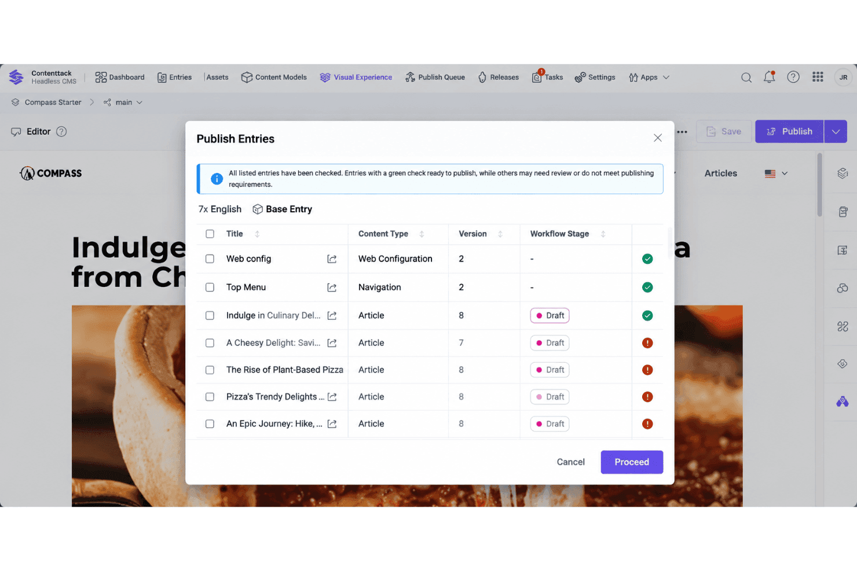Click green check status for Top Menu
Screen dimensions: 857x571
pyautogui.click(x=647, y=288)
